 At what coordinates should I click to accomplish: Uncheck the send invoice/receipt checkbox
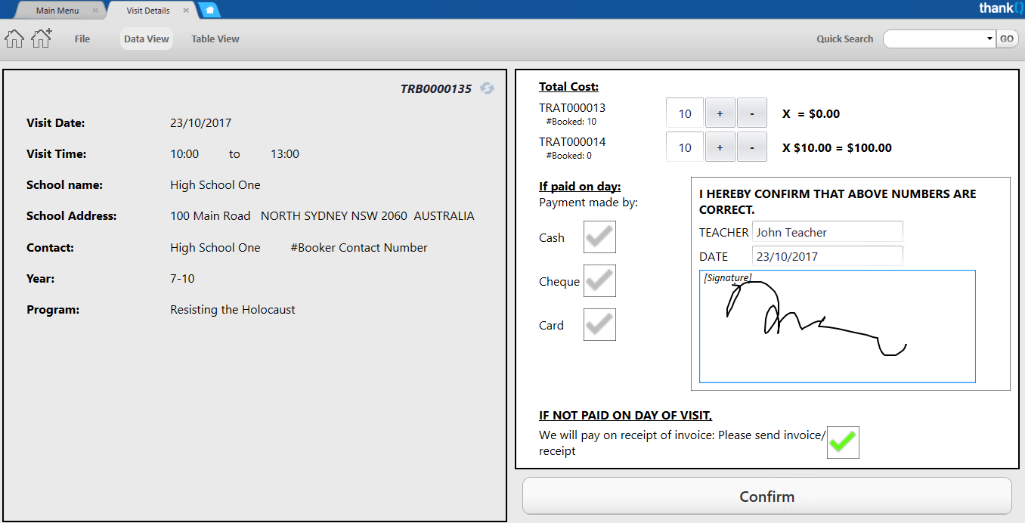coord(843,442)
